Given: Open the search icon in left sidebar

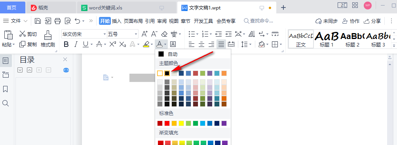Looking at the screenshot, I should click(x=6, y=103).
